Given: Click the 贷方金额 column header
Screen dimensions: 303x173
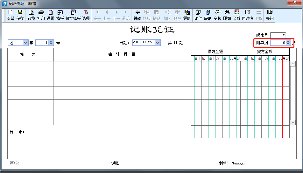Looking at the screenshot, I should pos(265,52).
